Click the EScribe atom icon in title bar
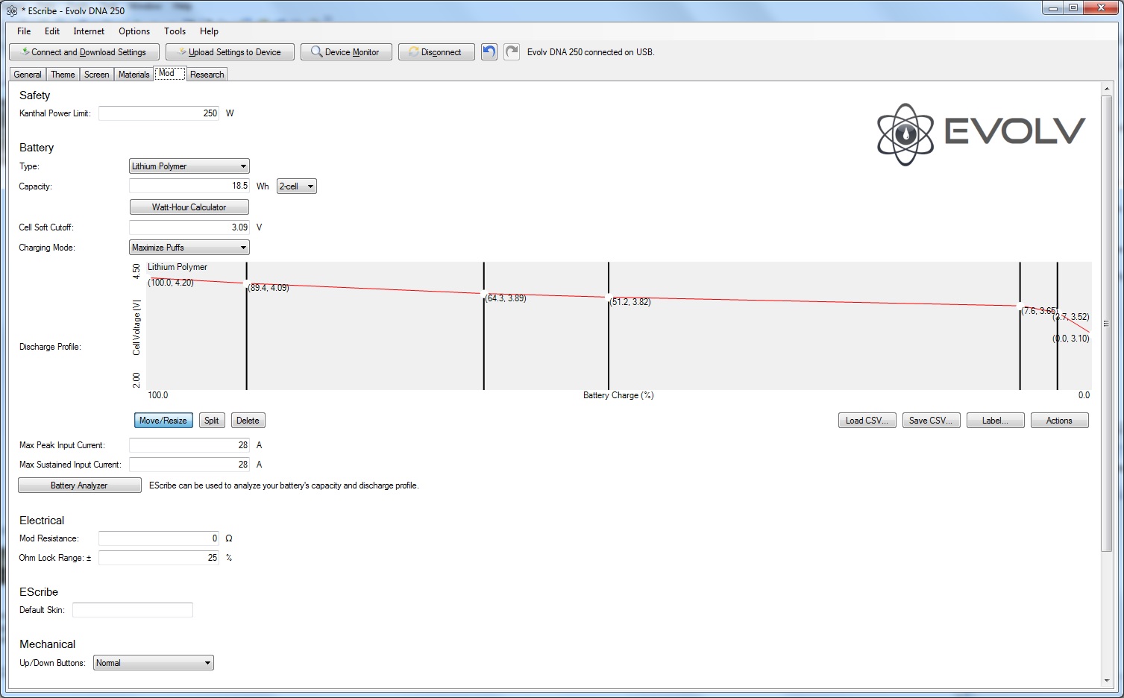Screen dimensions: 1124x698 tap(12, 10)
